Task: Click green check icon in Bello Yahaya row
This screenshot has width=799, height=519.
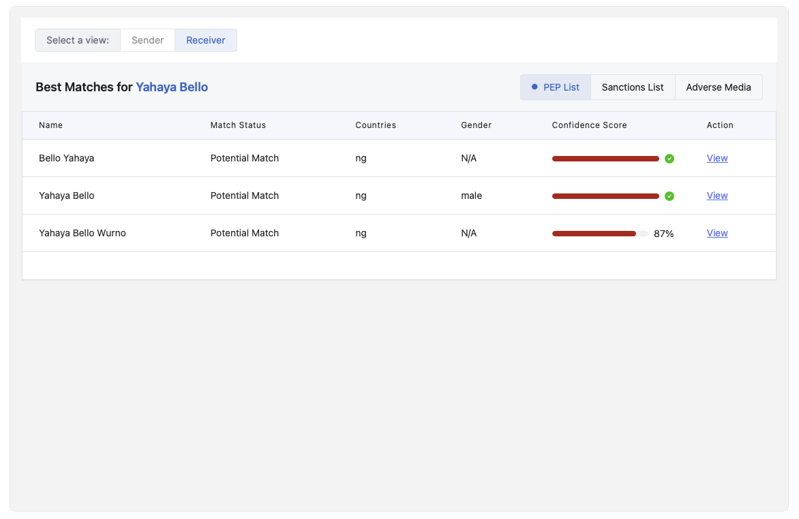Action: 669,159
